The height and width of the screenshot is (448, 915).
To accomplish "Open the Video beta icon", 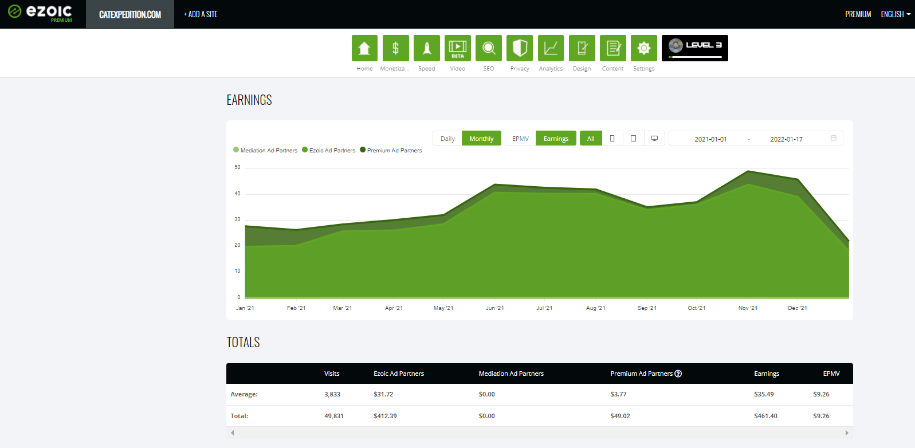I will pyautogui.click(x=458, y=48).
